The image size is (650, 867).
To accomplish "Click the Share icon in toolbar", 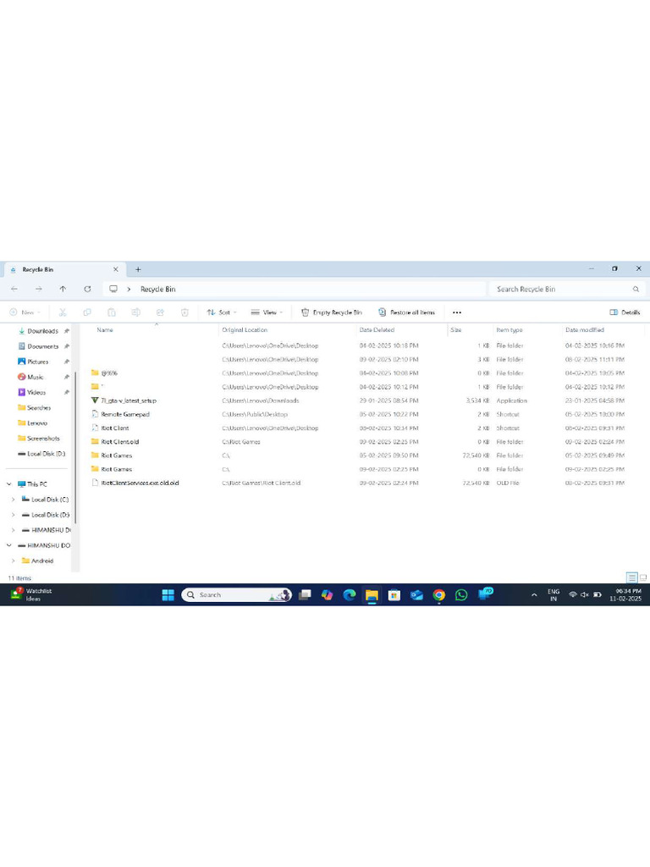I will click(x=160, y=312).
